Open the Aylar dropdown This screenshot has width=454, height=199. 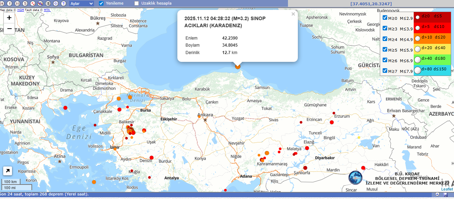(x=82, y=3)
